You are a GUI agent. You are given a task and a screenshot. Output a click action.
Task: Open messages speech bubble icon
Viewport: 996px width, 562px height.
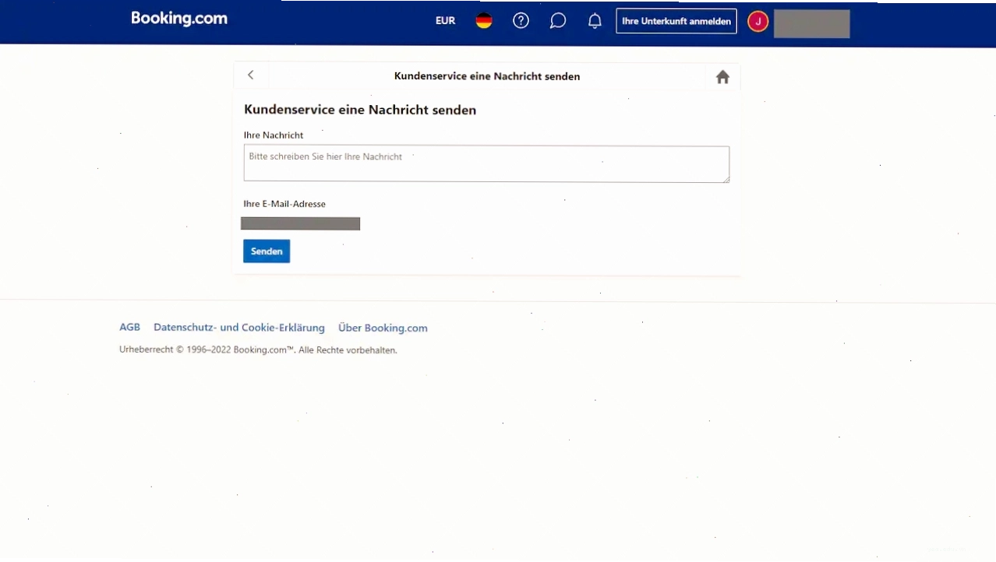(558, 21)
